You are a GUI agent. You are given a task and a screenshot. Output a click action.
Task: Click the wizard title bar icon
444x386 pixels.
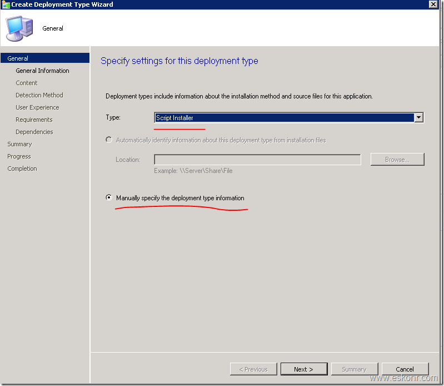[x=6, y=4]
